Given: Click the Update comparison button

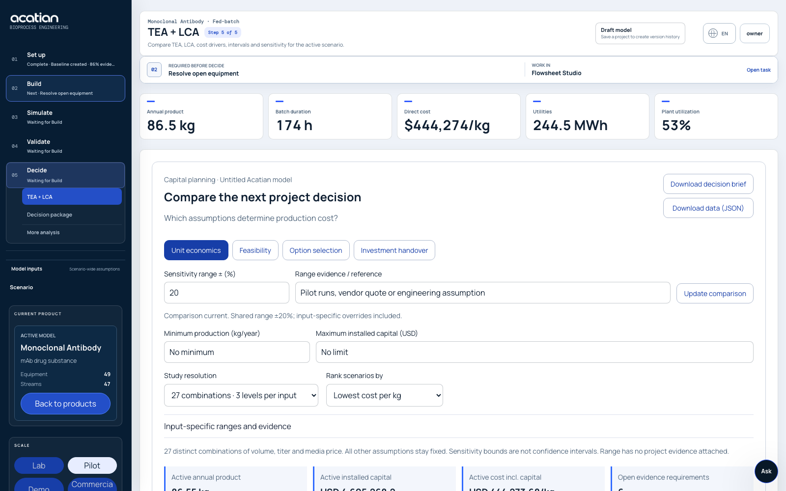Looking at the screenshot, I should 715,294.
